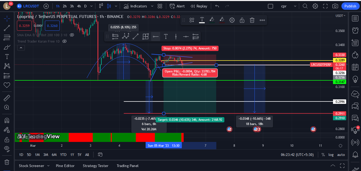Screen dimensions: 361x171
Task: Create an Alert
Action: (x=177, y=6)
